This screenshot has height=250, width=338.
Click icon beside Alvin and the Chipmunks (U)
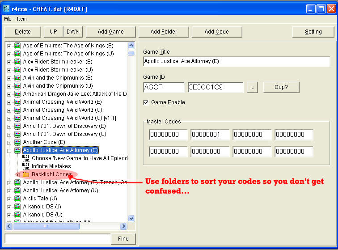point(17,86)
